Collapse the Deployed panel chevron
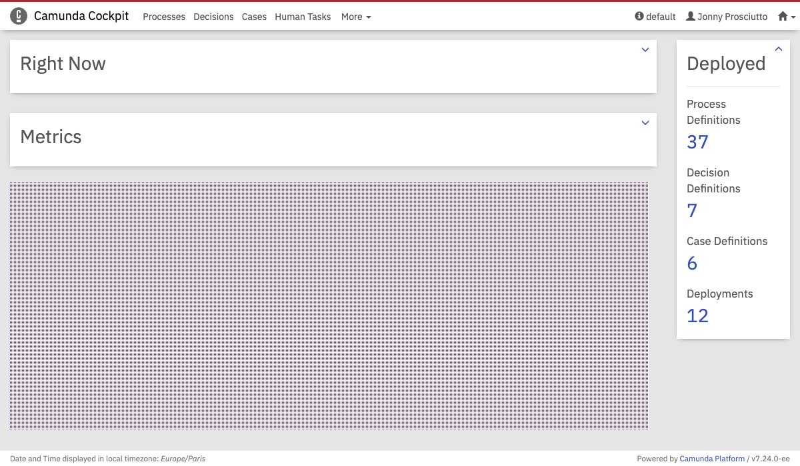800x466 pixels. (x=778, y=49)
